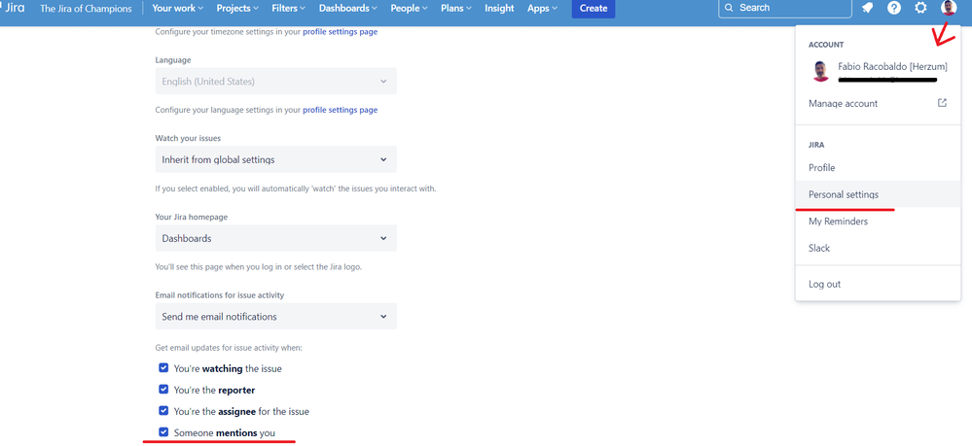
Task: Uncheck "You're the reporter" checkbox
Action: 163,390
